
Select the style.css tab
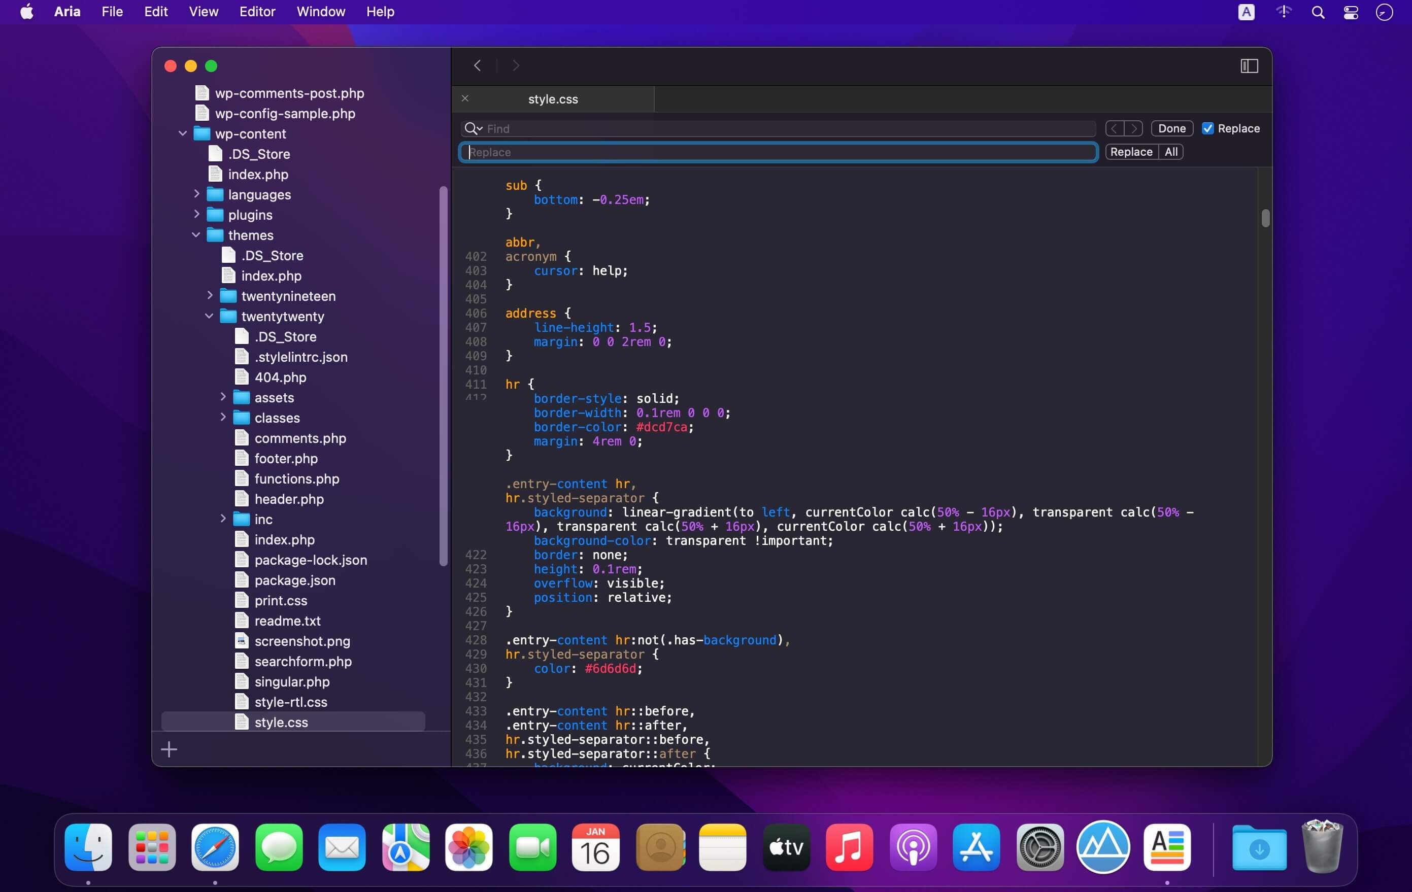[553, 99]
